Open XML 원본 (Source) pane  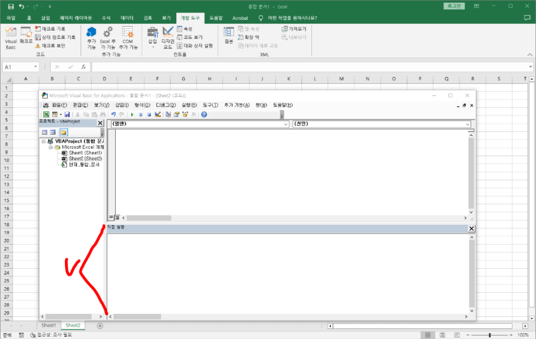[229, 35]
